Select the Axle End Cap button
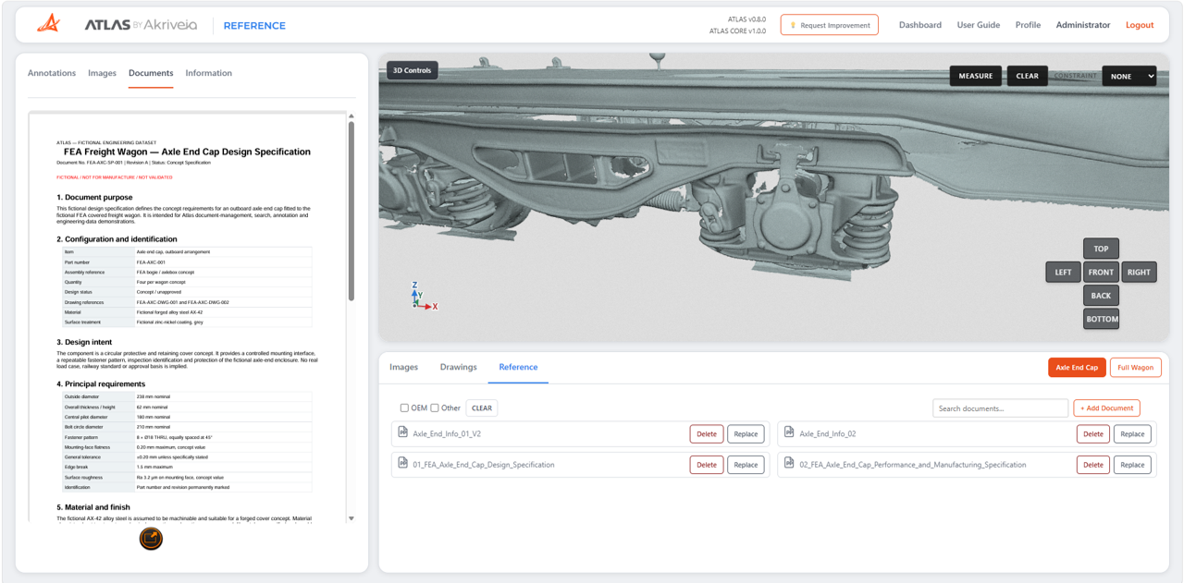The height and width of the screenshot is (583, 1184). tap(1077, 367)
